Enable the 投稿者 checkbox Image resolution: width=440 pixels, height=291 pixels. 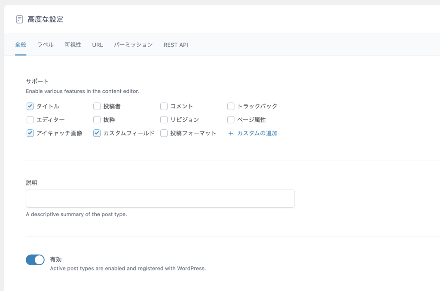click(97, 106)
